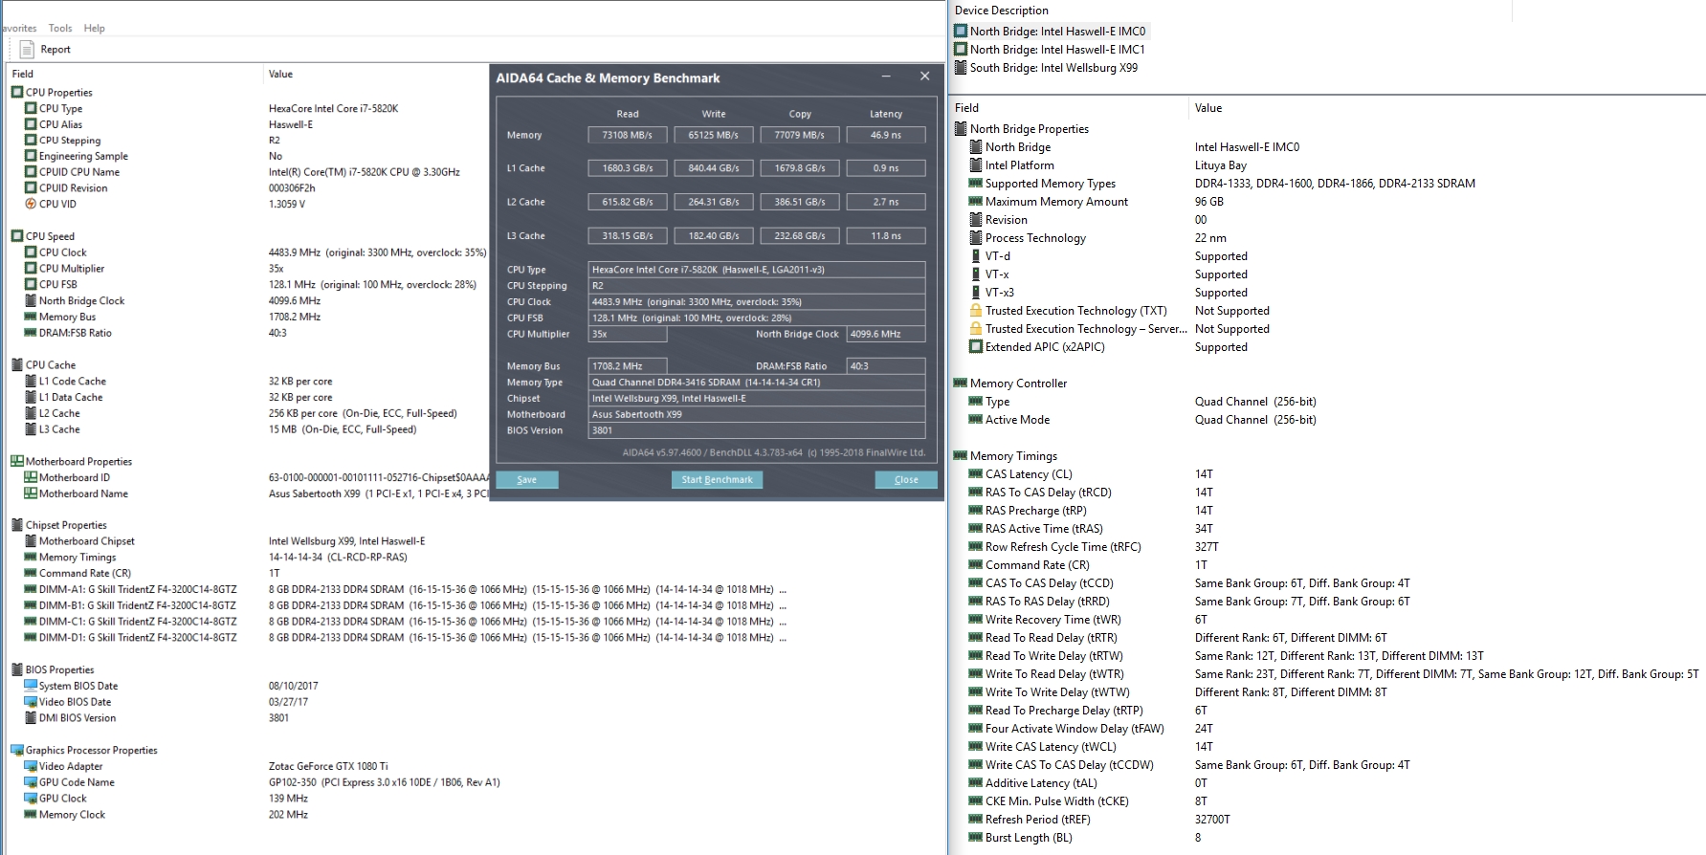Click the Extended APIC (x2APIC) row icon

(x=976, y=347)
